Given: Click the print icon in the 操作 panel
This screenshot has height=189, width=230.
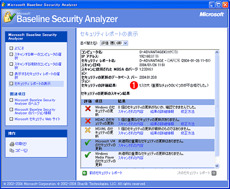Looking at the screenshot, I should (x=11, y=144).
